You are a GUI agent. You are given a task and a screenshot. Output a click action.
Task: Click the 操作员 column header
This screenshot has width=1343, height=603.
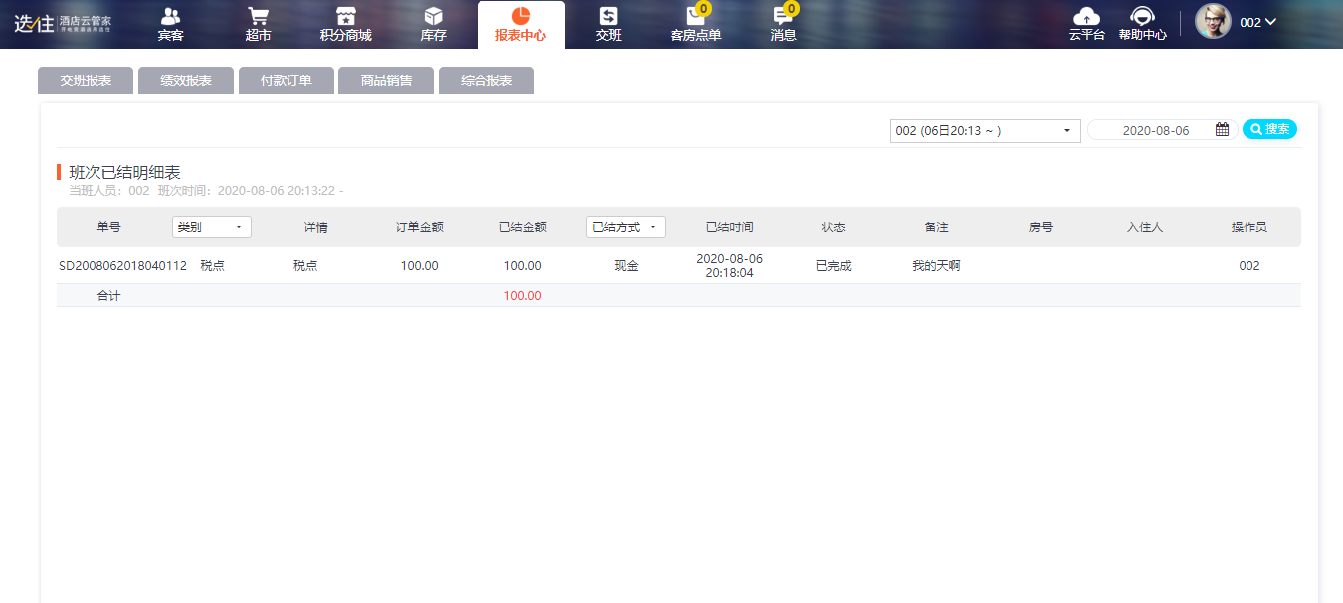1248,227
